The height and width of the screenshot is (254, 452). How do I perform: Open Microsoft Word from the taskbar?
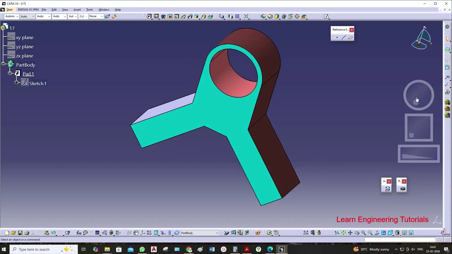coord(212,249)
